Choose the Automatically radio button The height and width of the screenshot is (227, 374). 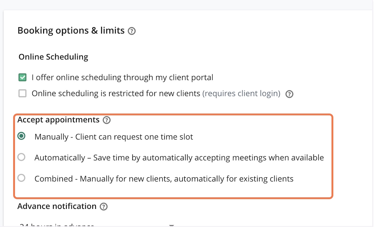pyautogui.click(x=21, y=157)
